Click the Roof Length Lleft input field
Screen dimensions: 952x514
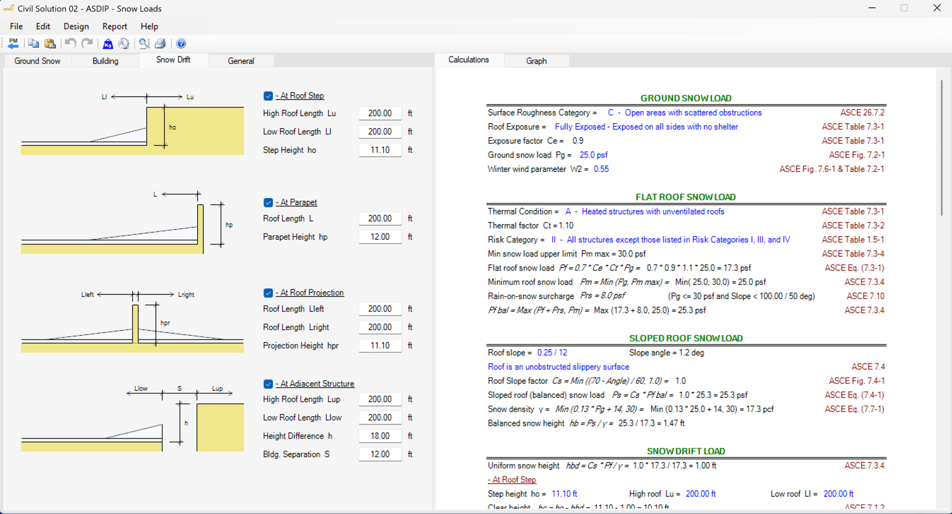pyautogui.click(x=380, y=309)
